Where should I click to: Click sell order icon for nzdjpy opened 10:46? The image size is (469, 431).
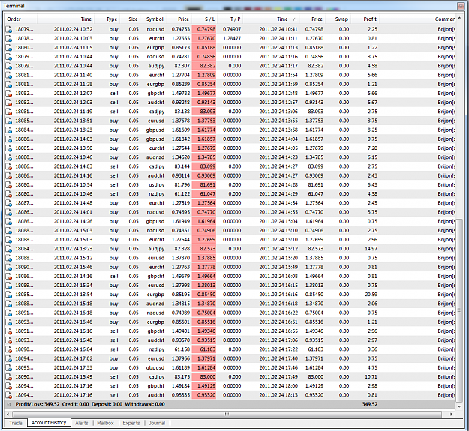point(9,194)
